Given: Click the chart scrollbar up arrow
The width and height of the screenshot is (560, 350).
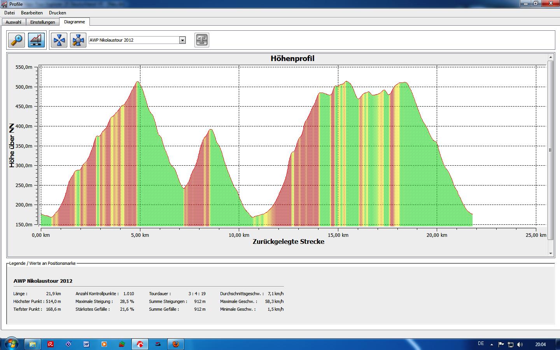Looking at the screenshot, I should pos(551,58).
